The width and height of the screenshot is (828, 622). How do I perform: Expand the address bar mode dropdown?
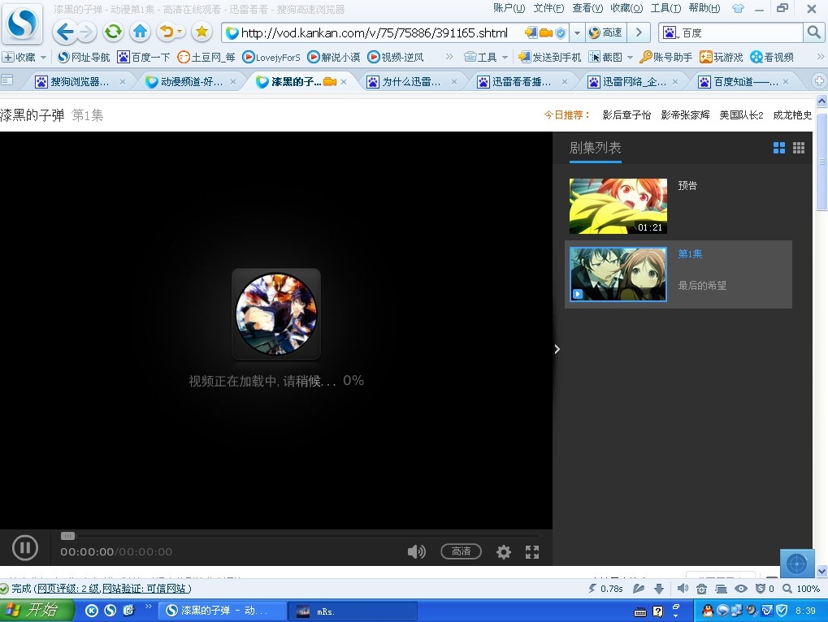coord(578,32)
